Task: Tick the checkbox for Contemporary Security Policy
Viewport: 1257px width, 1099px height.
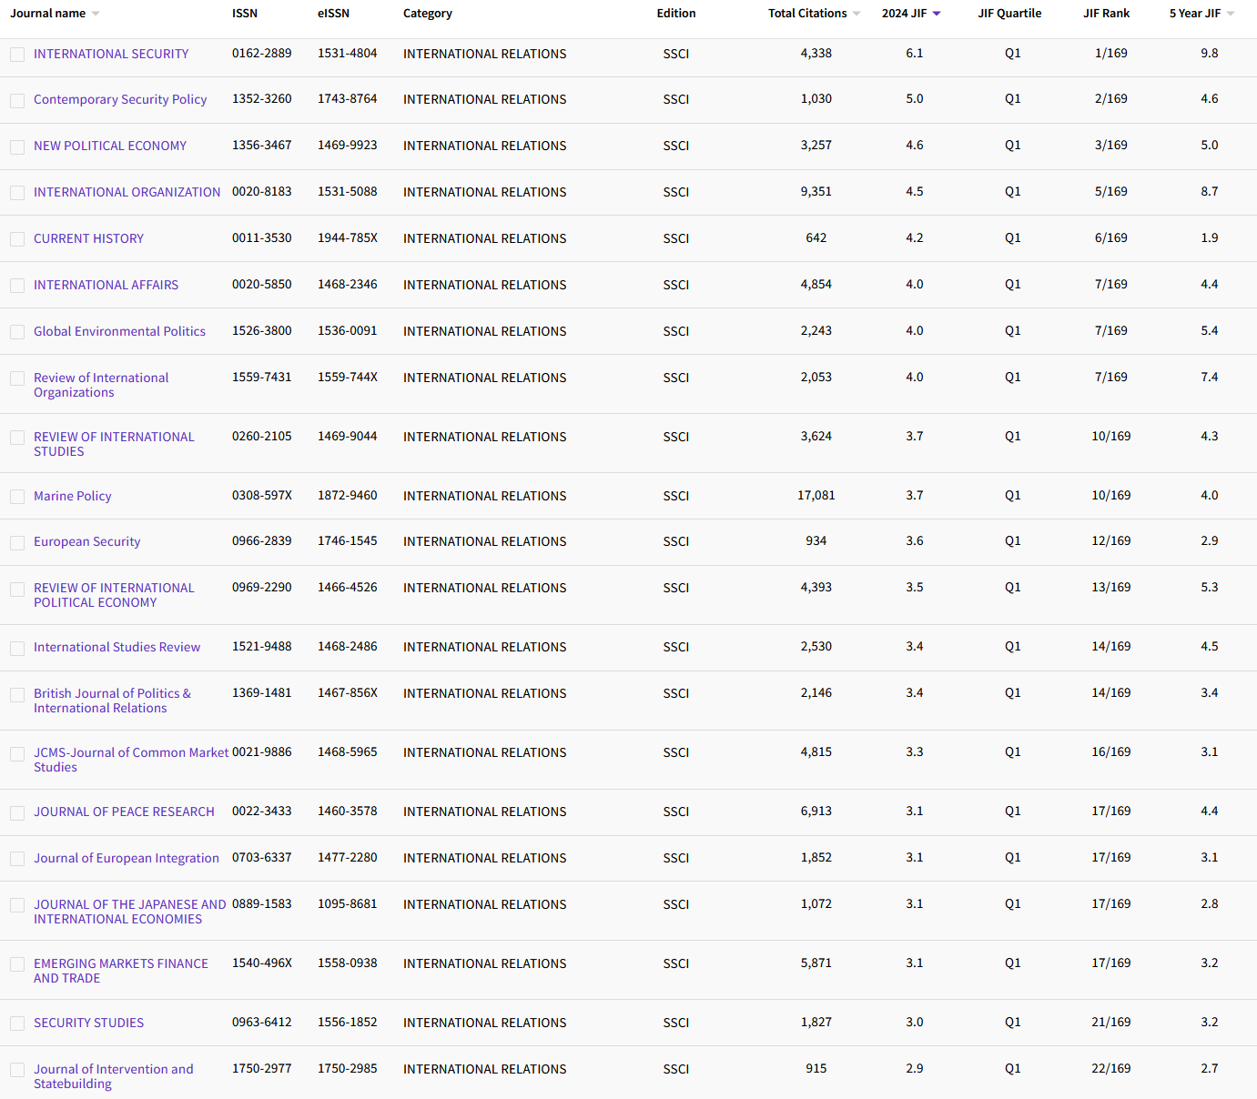Action: click(17, 100)
